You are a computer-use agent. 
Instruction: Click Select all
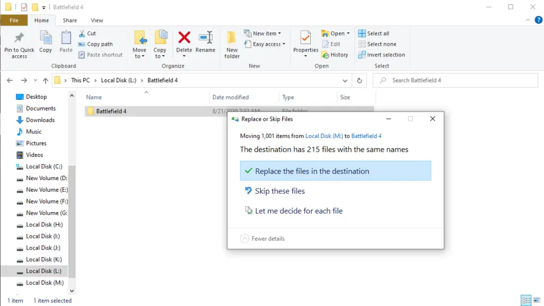373,33
